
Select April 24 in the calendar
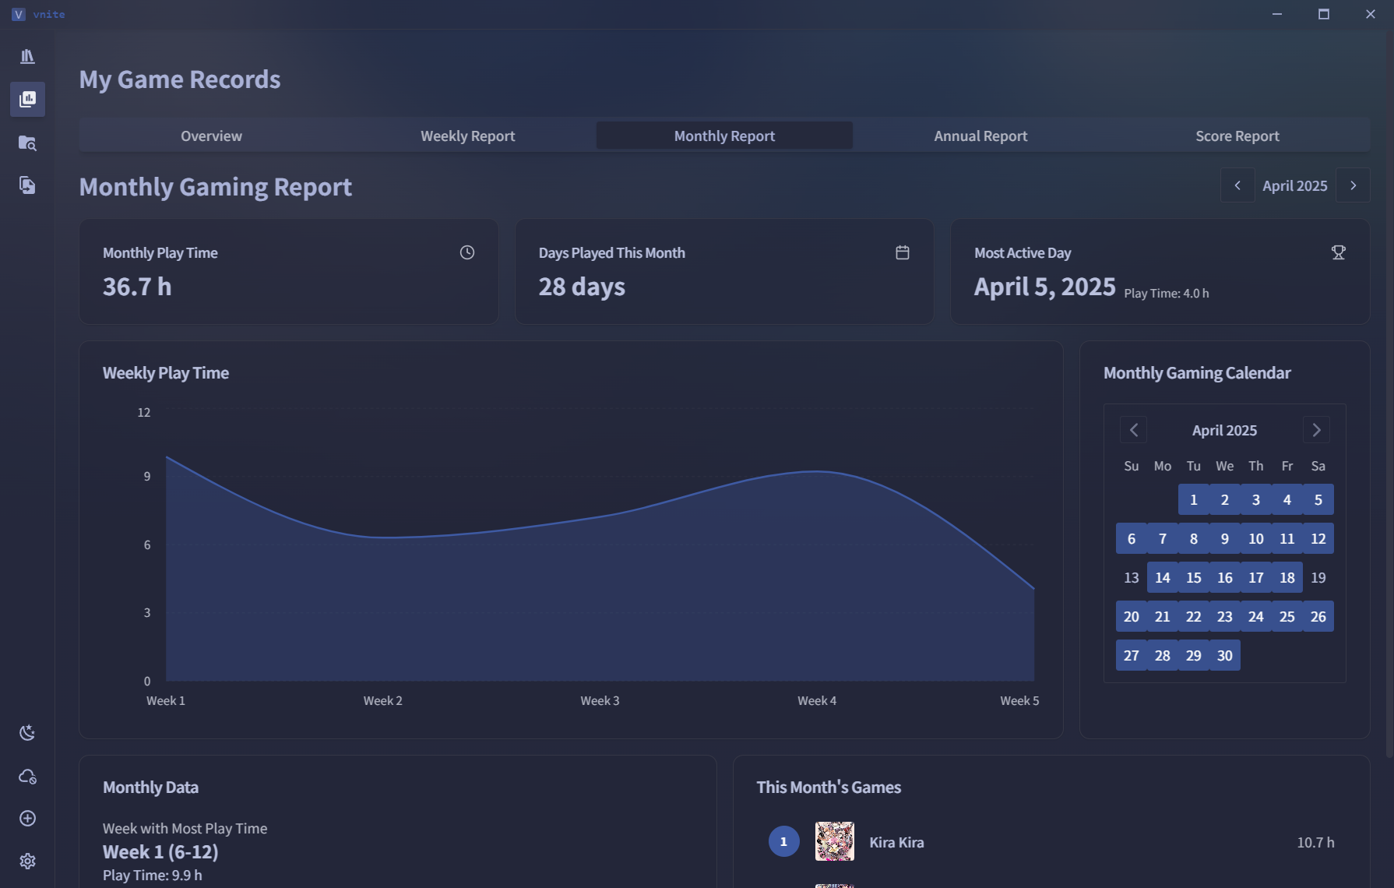pyautogui.click(x=1256, y=616)
